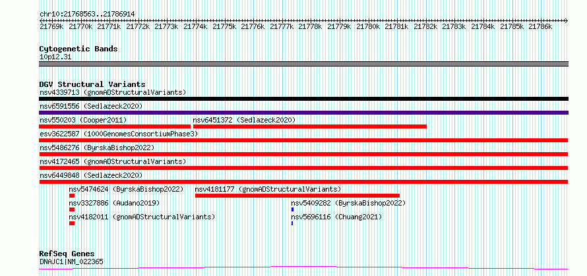Click the small nsv3327886 Audano2019 marker
This screenshot has width=587, height=276.
(72, 209)
